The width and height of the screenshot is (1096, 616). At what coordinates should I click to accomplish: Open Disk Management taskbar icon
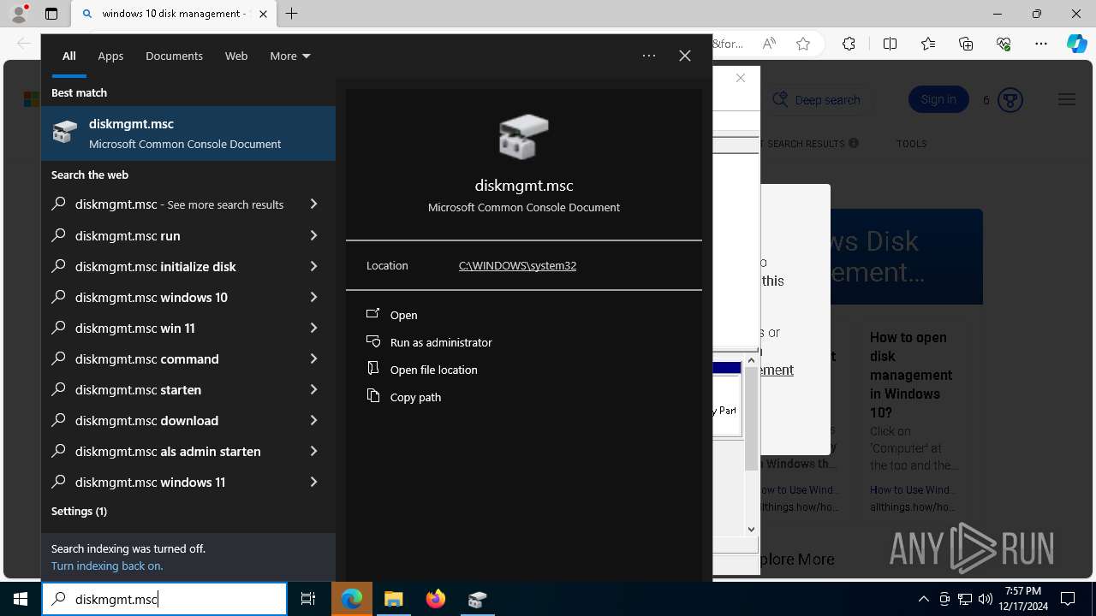coord(477,599)
